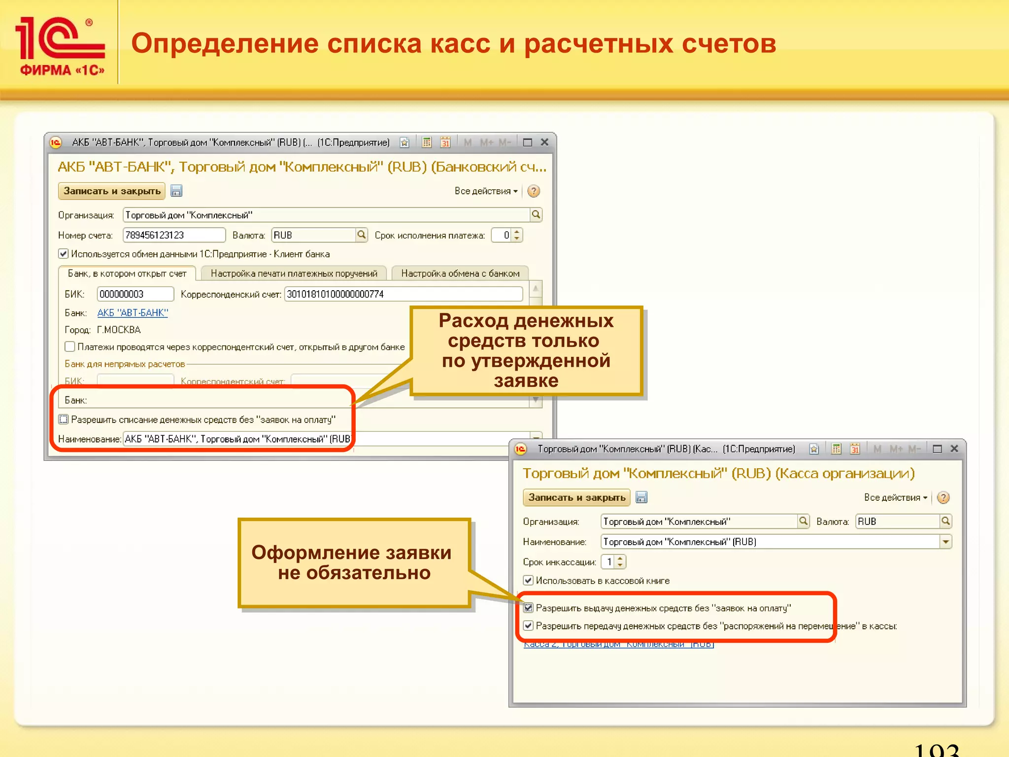Click the M memory button in cash desk window

pyautogui.click(x=877, y=449)
